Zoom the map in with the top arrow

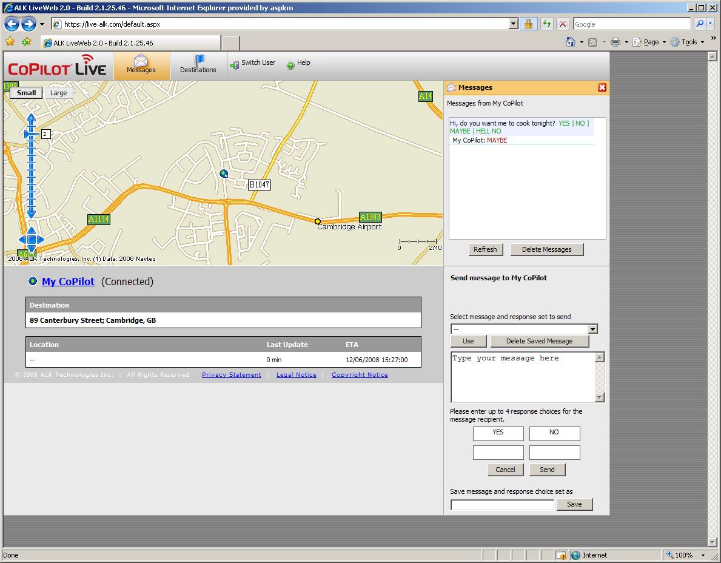(x=31, y=118)
